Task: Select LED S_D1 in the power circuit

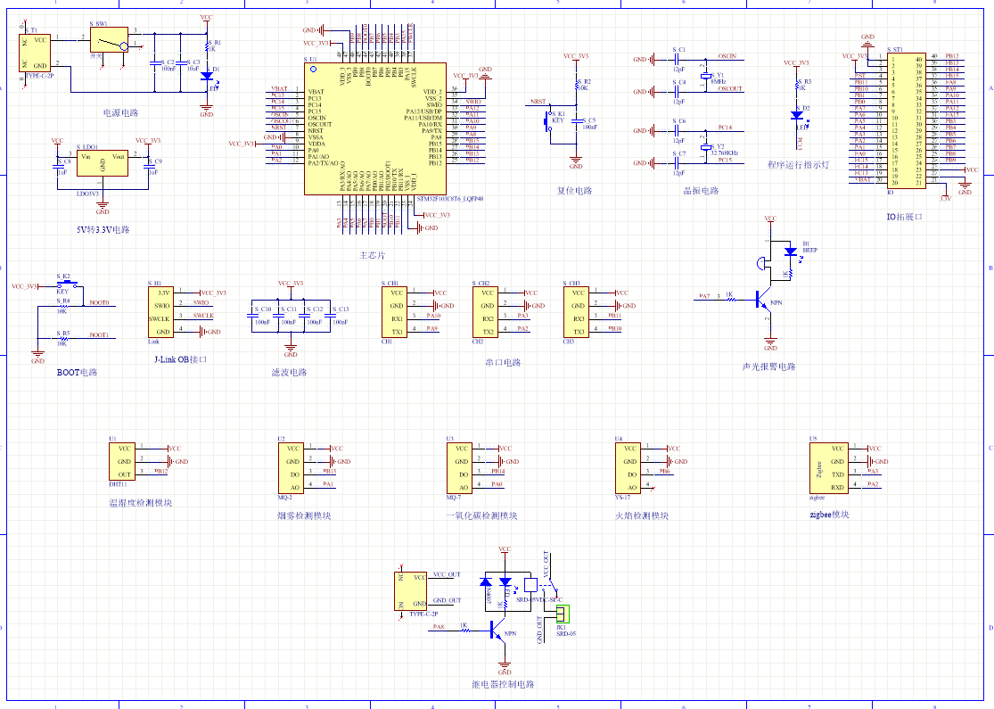Action: (x=207, y=76)
